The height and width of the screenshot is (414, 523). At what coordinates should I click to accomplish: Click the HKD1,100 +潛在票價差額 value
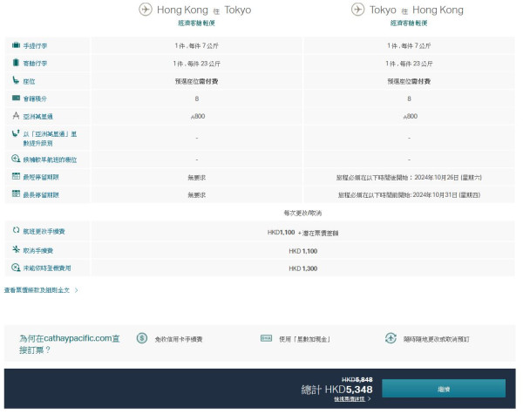pyautogui.click(x=302, y=232)
